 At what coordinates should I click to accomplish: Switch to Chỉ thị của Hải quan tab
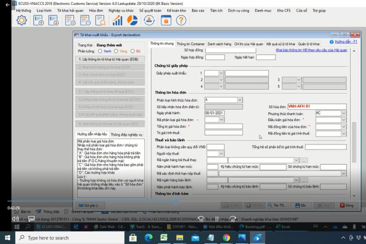[248, 44]
